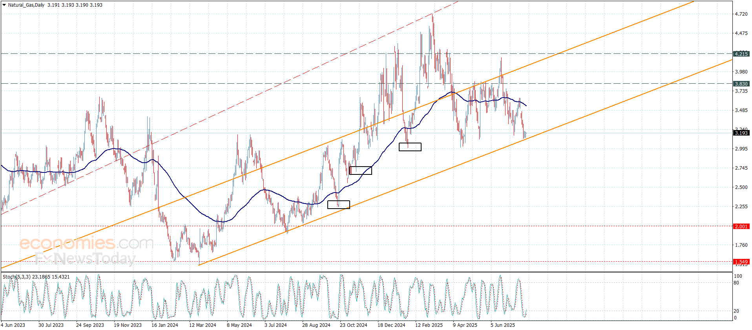Image resolution: width=752 pixels, height=330 pixels.
Task: Select the black rectangle near the 2.255 level
Action: [338, 204]
